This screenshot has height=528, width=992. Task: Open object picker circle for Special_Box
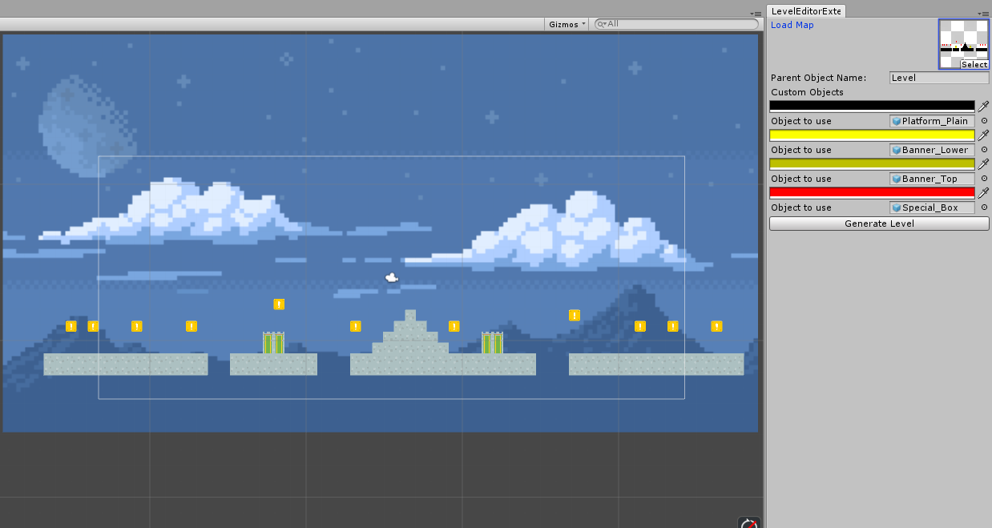tap(984, 208)
